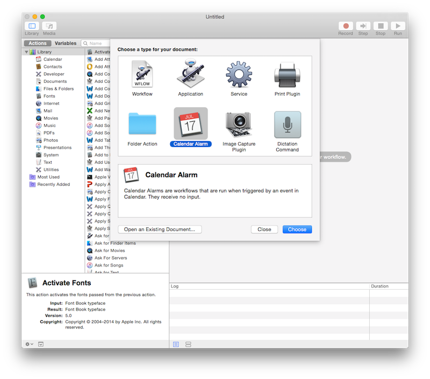
Task: Select Developer category in Library
Action: (54, 74)
